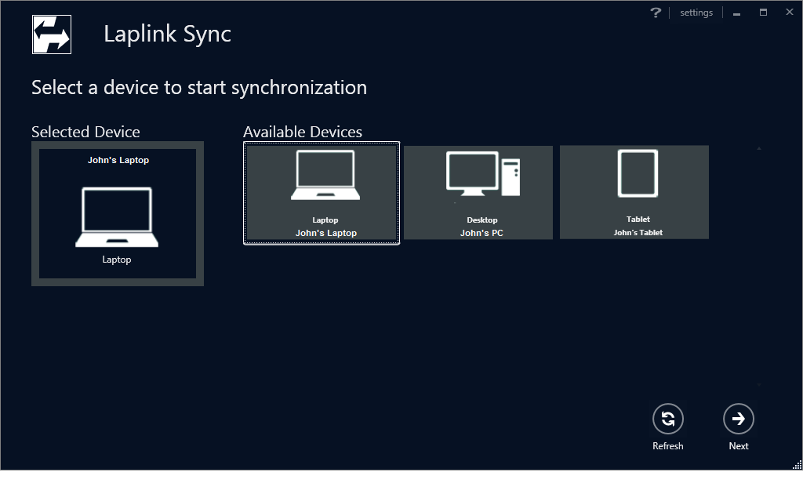The image size is (803, 494).
Task: Select John's Laptop in Available Devices
Action: 322,193
